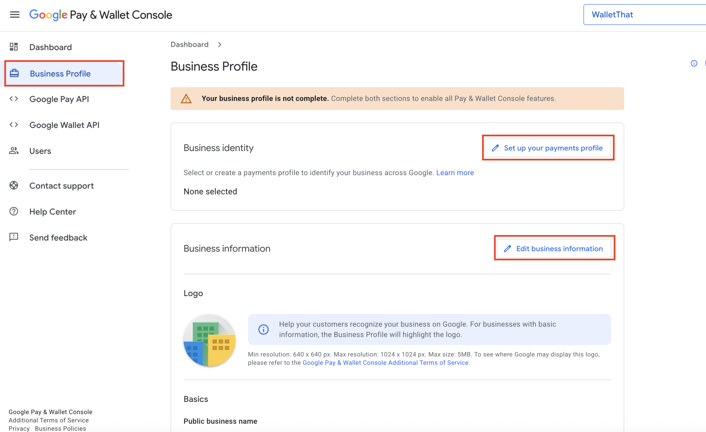Follow the Learn more link
Screen dimensions: 706x432
(455, 173)
